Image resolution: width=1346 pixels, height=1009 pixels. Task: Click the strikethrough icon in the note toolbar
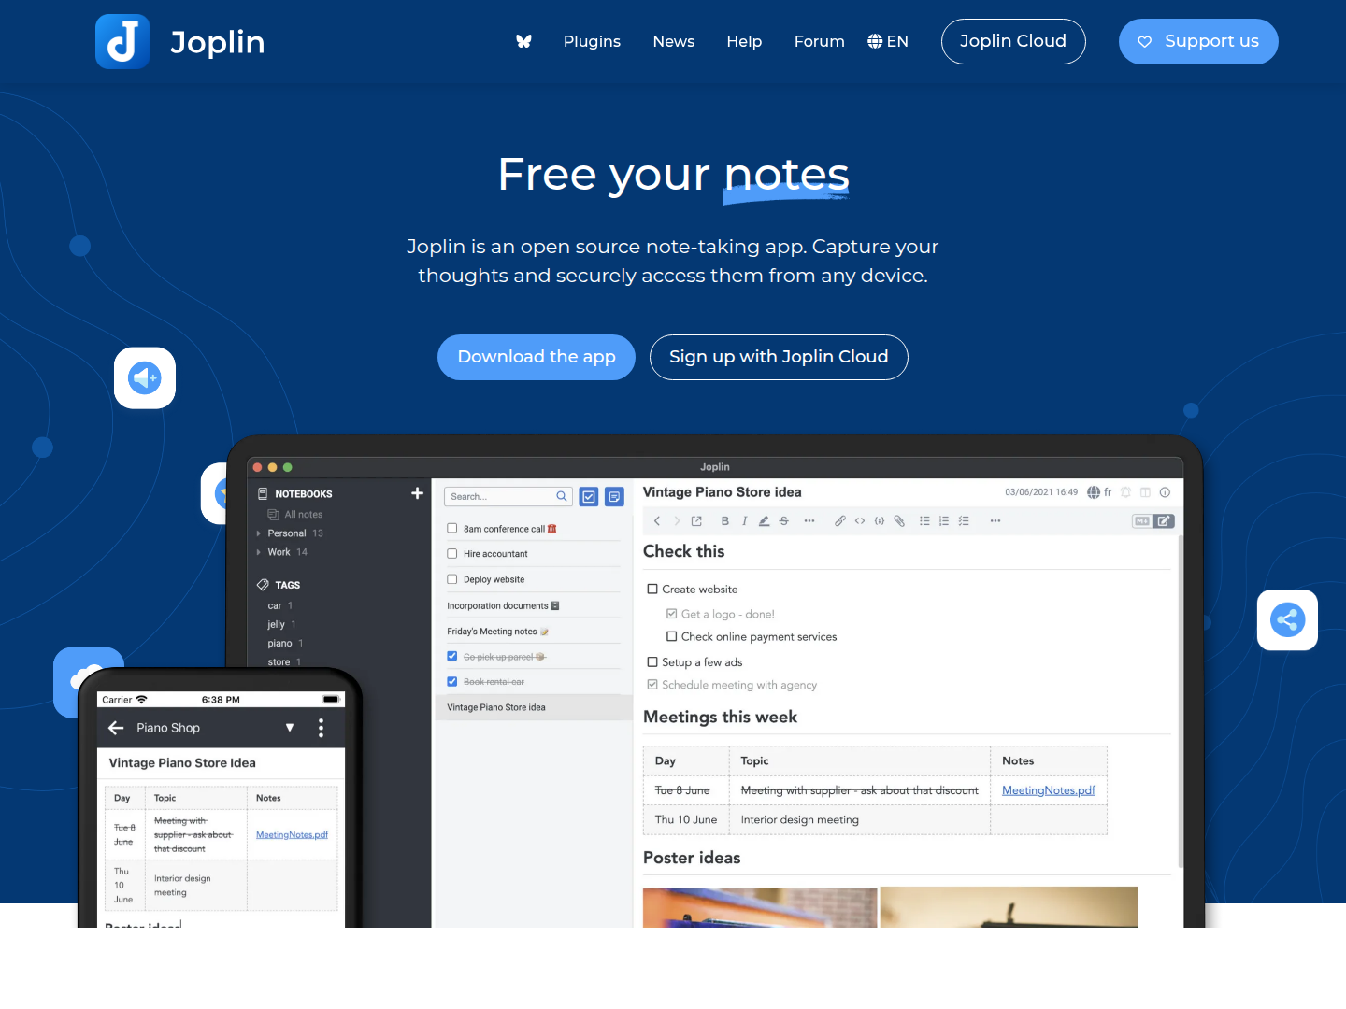click(x=783, y=521)
